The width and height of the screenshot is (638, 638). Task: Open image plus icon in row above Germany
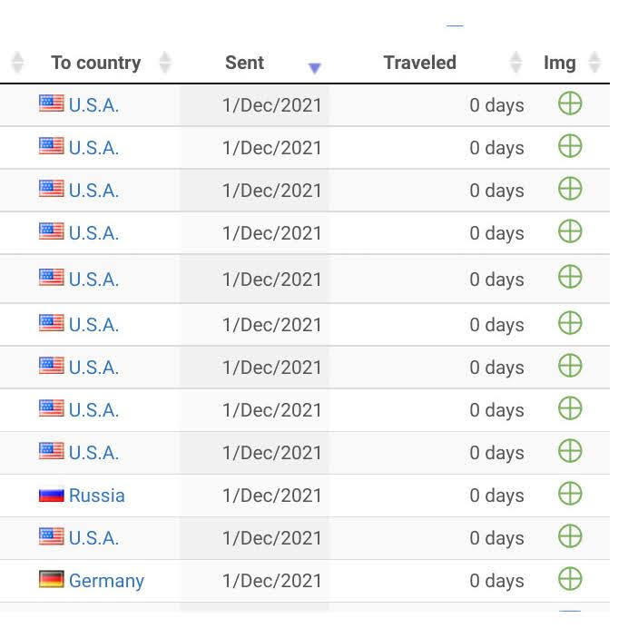point(570,536)
